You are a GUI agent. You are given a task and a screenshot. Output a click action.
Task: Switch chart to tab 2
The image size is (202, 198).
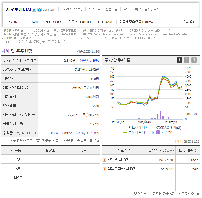[x=187, y=60]
